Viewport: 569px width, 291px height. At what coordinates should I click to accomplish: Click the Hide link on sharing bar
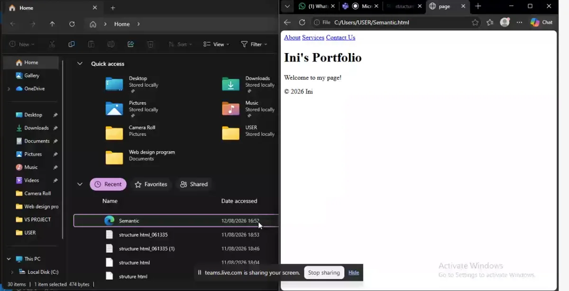click(354, 273)
